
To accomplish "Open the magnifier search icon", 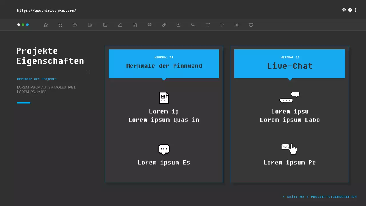I will [193, 25].
